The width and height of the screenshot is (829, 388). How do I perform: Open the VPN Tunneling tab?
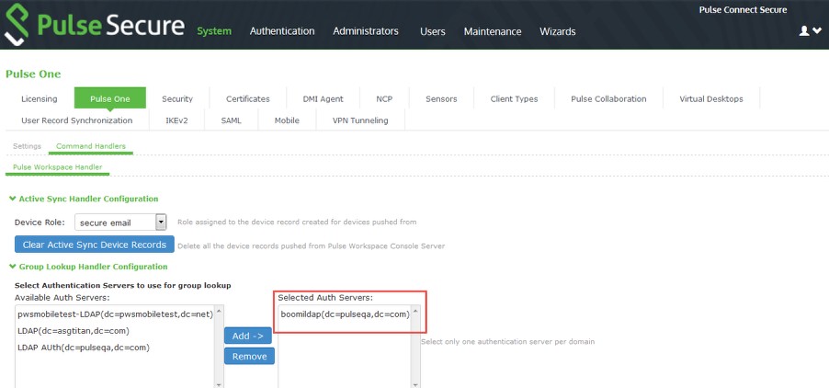point(360,120)
